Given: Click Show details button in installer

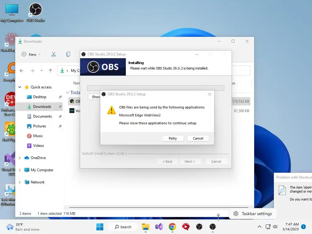Looking at the screenshot, I should [94, 97].
